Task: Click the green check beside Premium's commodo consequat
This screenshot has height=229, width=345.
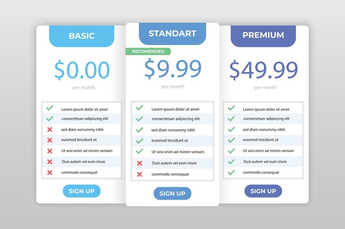Action: pyautogui.click(x=231, y=172)
